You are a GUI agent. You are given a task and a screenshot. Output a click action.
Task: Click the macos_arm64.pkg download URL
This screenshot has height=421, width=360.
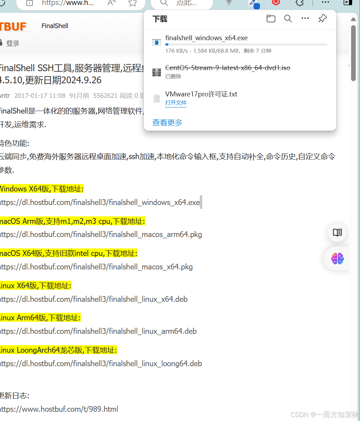tap(101, 235)
